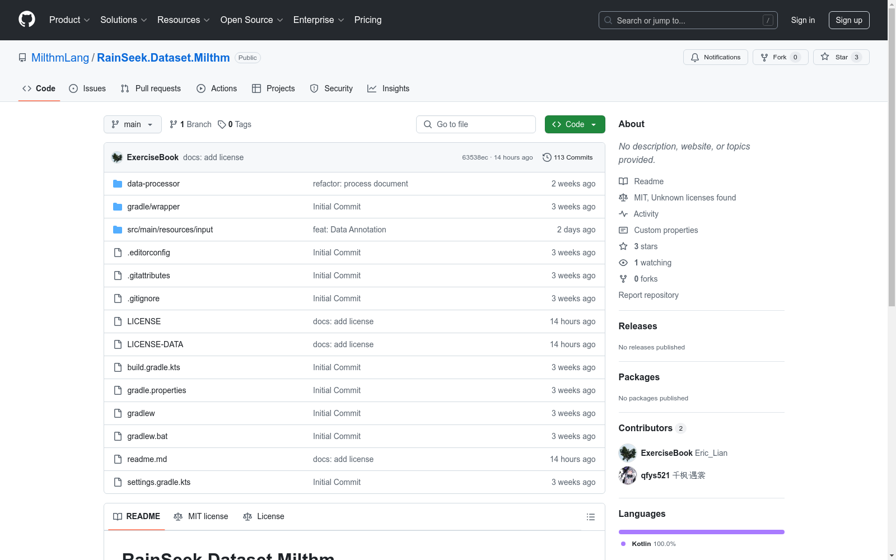Viewport: 896px width, 560px height.
Task: Open the Pull requests tab
Action: pyautogui.click(x=151, y=88)
